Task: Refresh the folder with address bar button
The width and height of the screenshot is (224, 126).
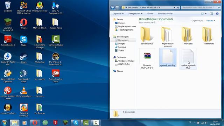Action: [178, 8]
